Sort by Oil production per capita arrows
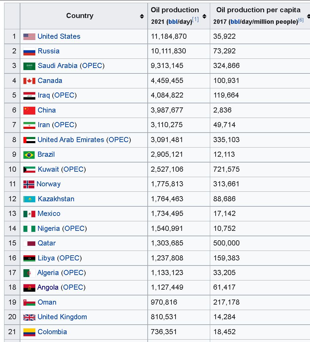 tap(308, 16)
